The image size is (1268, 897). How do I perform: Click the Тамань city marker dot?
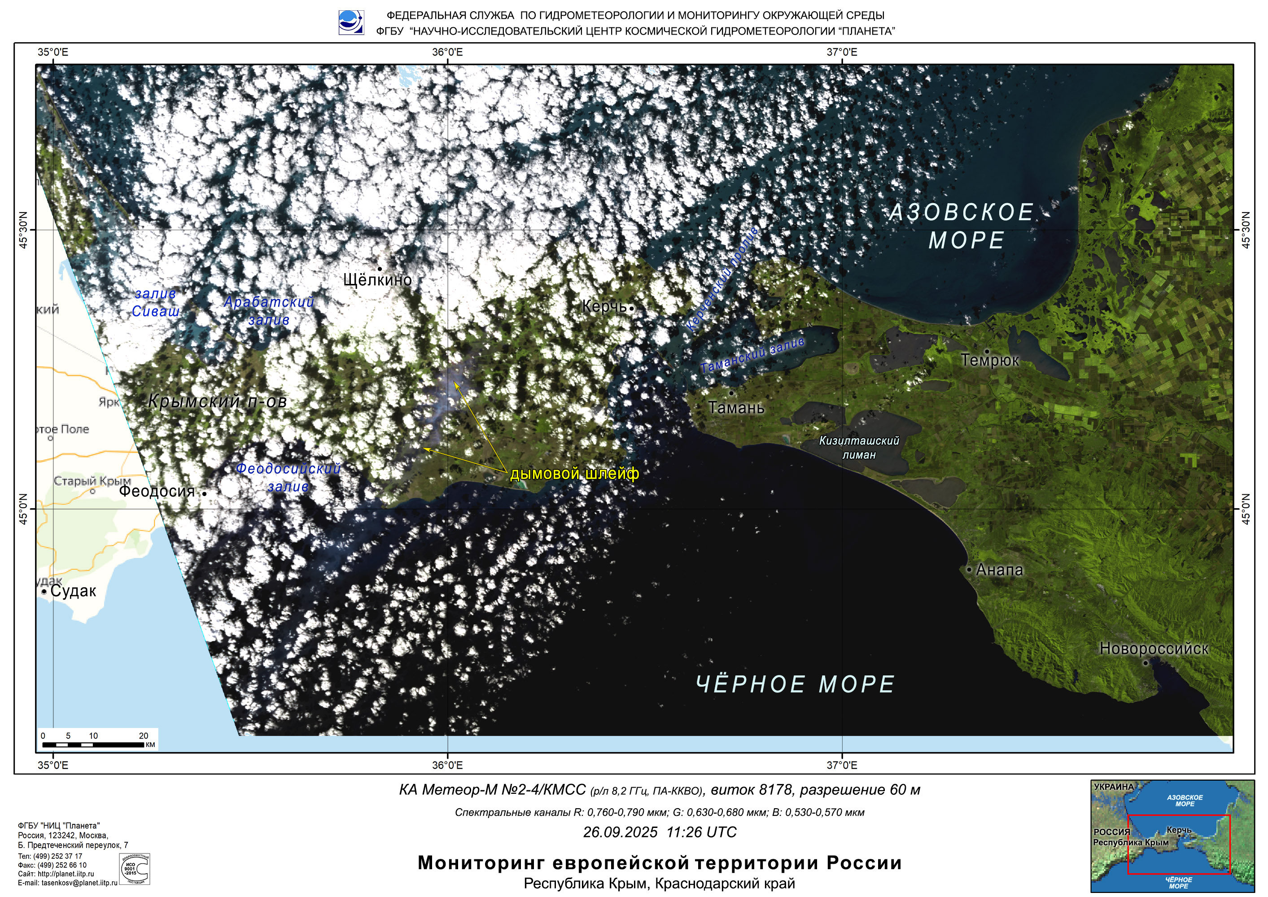click(731, 393)
